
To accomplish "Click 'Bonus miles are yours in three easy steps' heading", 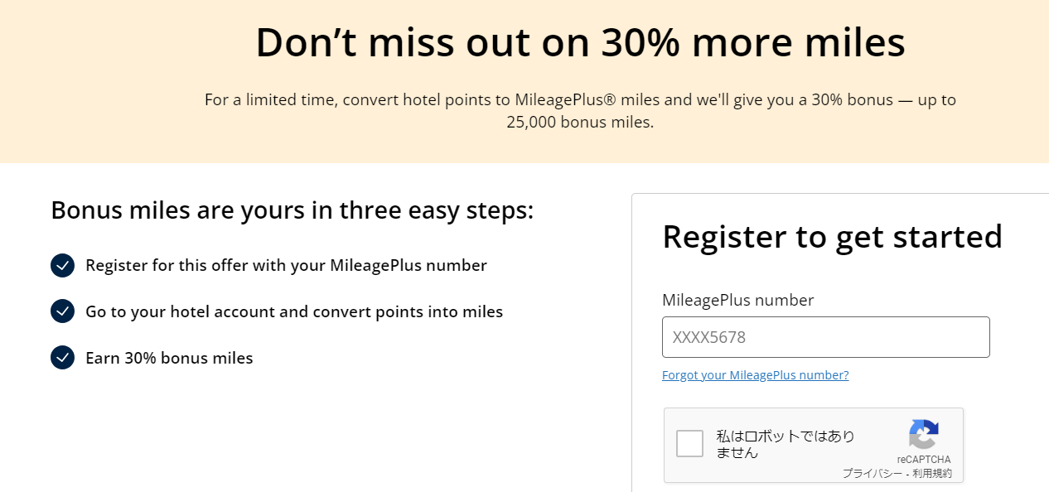I will pyautogui.click(x=292, y=210).
